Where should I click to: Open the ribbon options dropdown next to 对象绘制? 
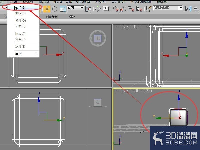pos(72,16)
